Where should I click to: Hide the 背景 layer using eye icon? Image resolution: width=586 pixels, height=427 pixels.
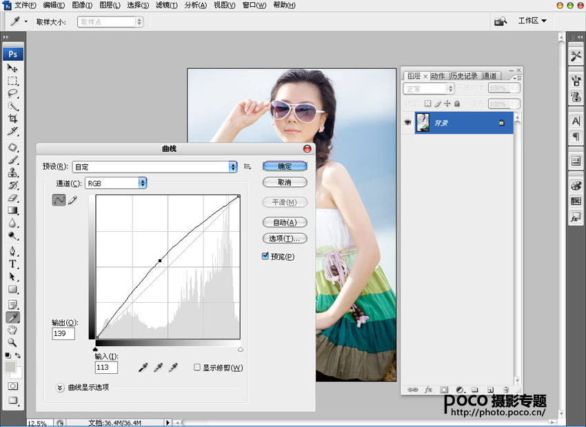pos(408,122)
